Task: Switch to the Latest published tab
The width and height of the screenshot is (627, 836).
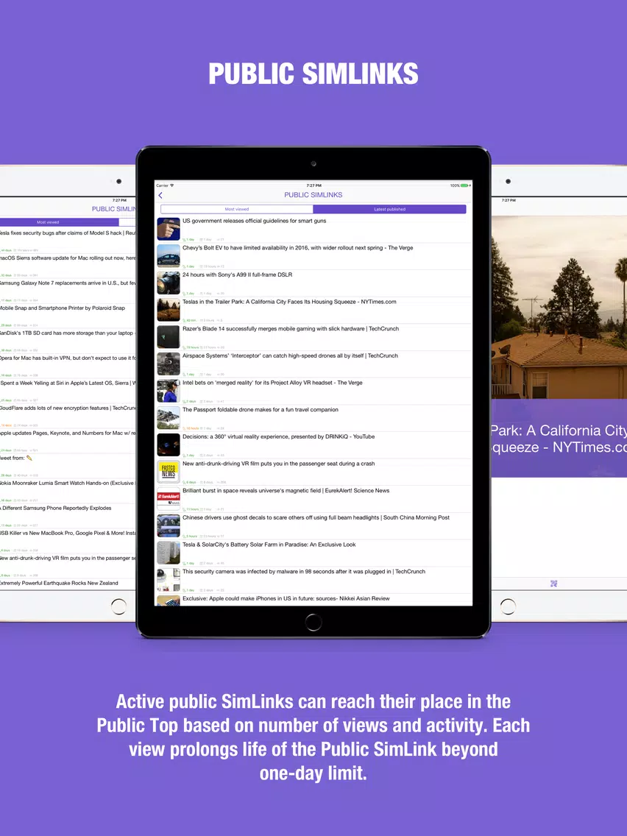Action: click(x=389, y=210)
